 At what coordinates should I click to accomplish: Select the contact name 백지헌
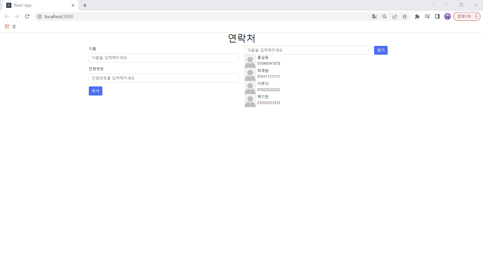(263, 97)
